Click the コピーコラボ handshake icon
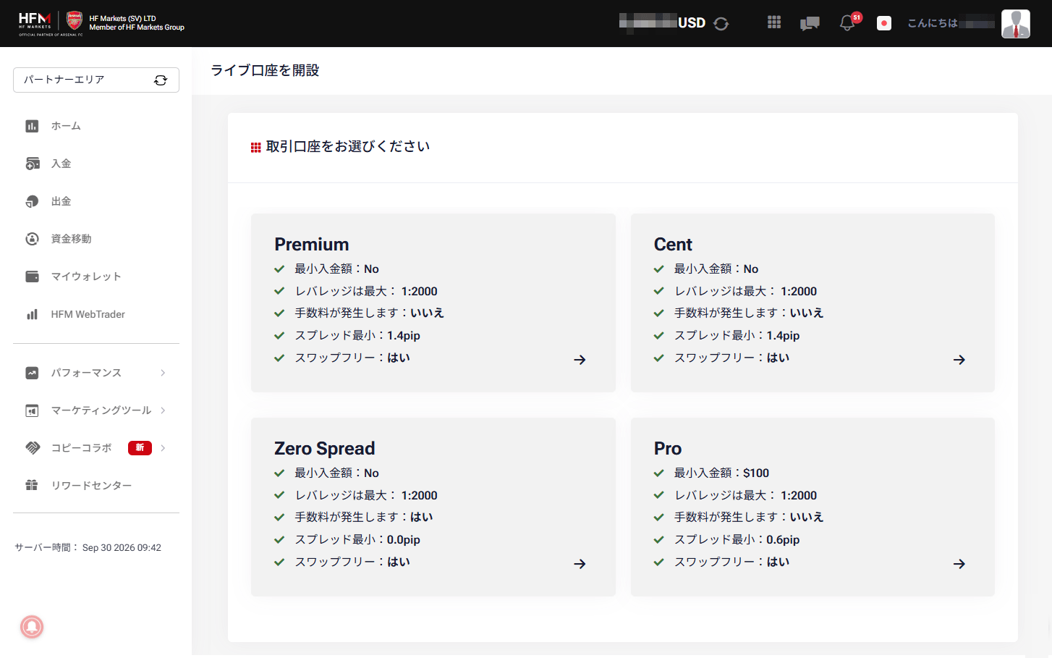Screen dimensions: 1052x658 [33, 448]
